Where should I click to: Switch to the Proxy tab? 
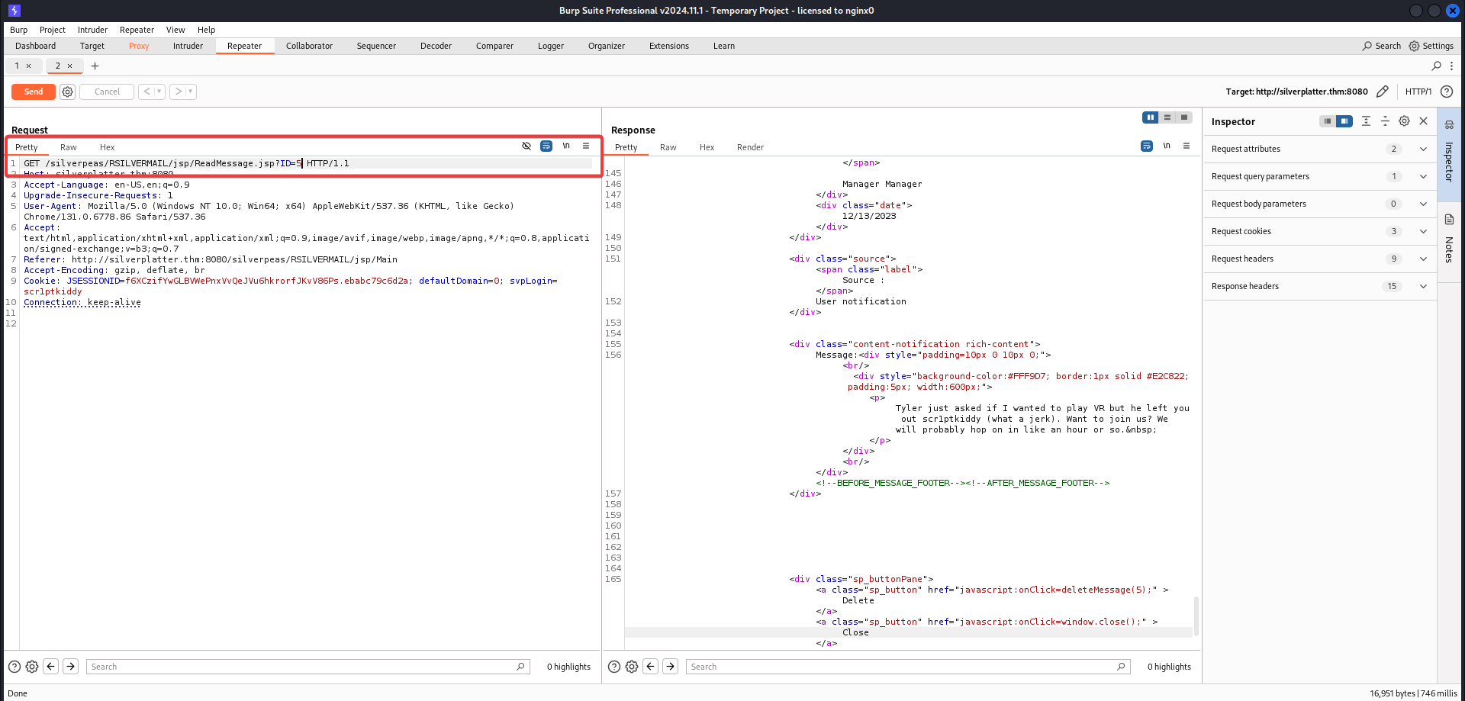[139, 46]
